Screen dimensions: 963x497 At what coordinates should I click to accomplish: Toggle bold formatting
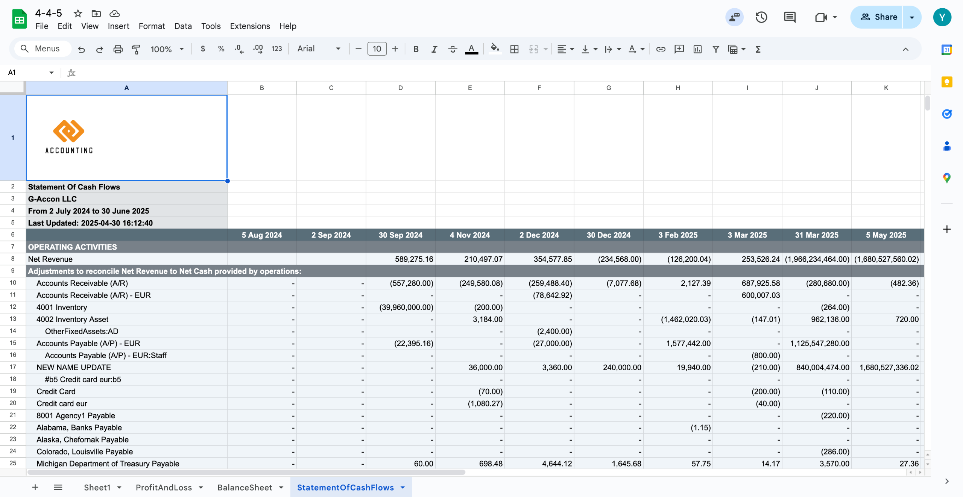click(416, 49)
